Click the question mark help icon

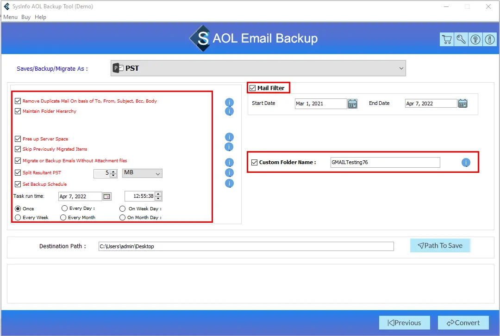475,39
